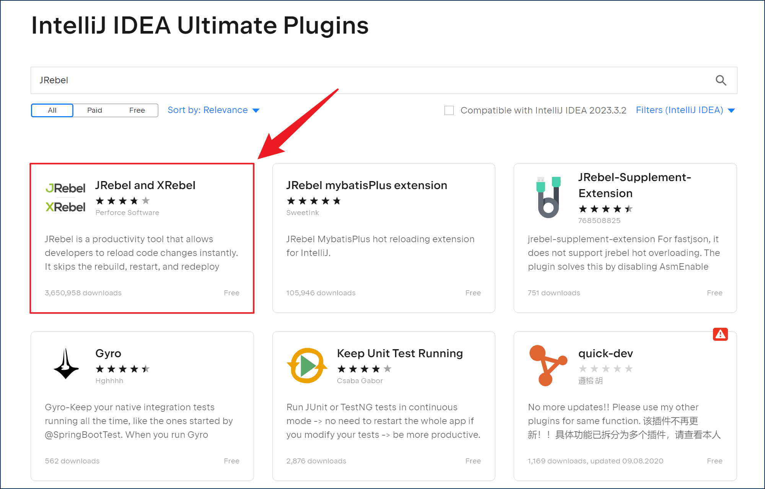Open the JRebel and XRebel plugin title

[x=145, y=185]
